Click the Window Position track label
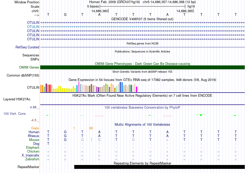Viewport: 245px width, 173px height. pos(27,2)
